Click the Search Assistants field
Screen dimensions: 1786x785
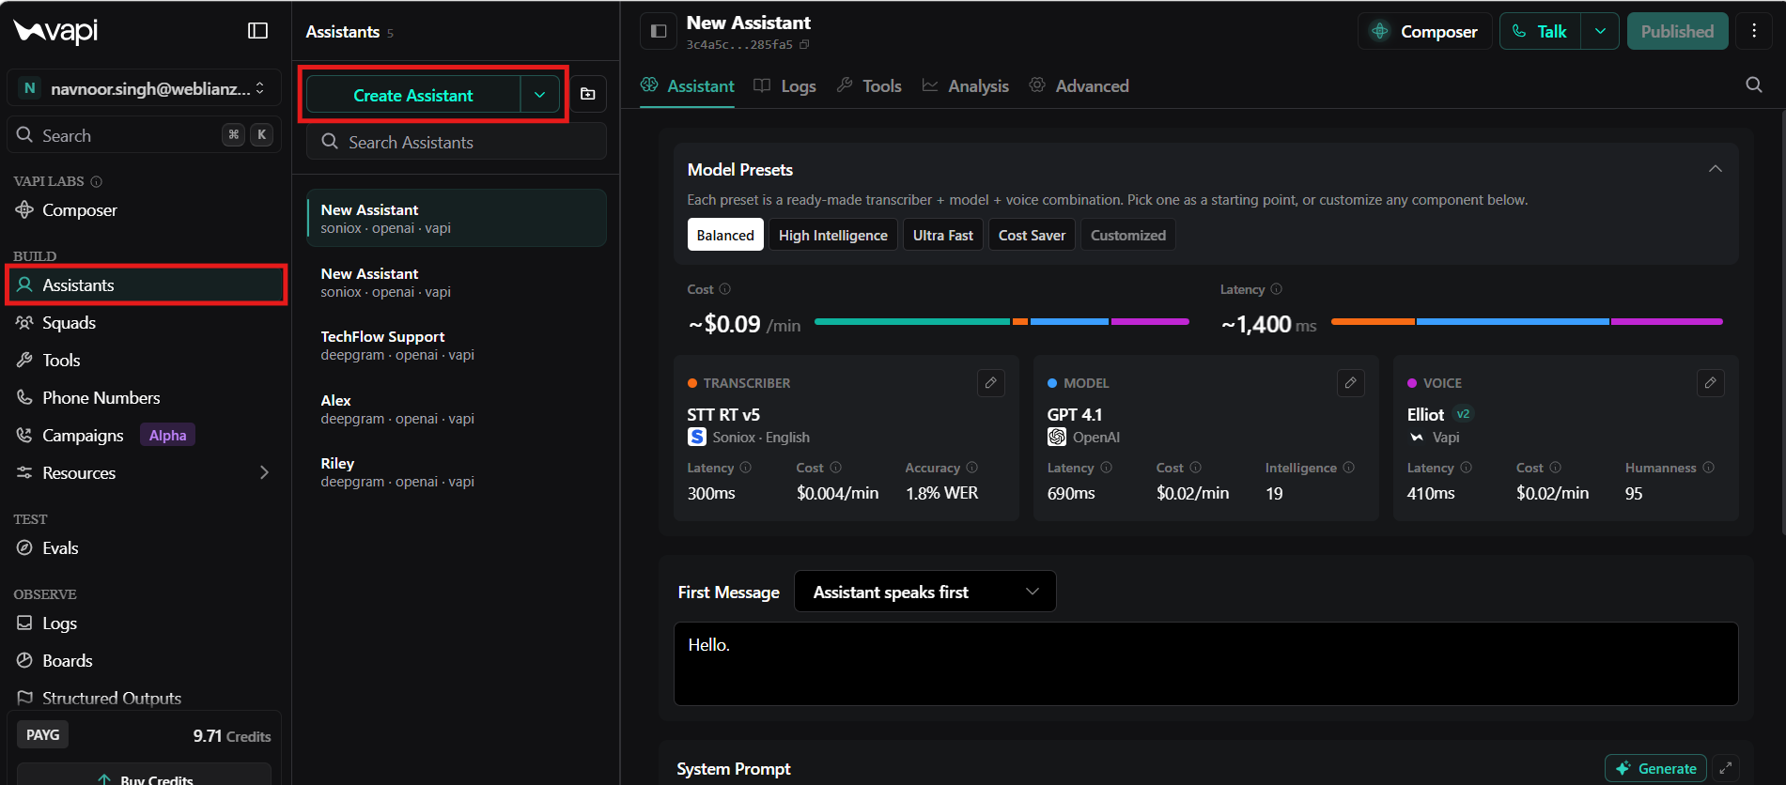pyautogui.click(x=456, y=142)
